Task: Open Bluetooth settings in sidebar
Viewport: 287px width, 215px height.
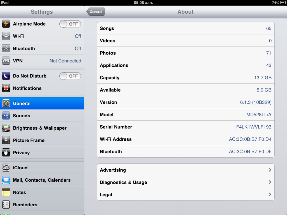Action: click(x=42, y=48)
